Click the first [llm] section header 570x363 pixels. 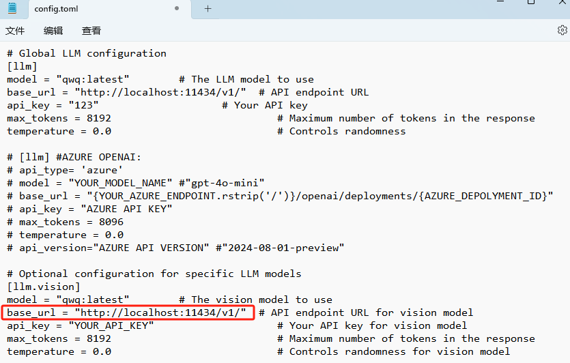coord(22,66)
